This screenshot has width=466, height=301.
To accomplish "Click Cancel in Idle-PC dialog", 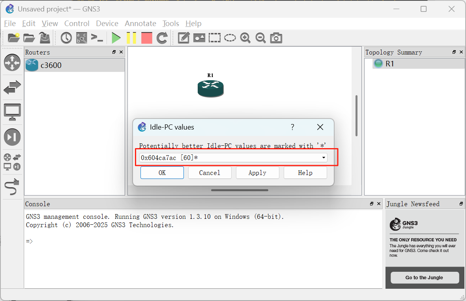I will click(210, 173).
